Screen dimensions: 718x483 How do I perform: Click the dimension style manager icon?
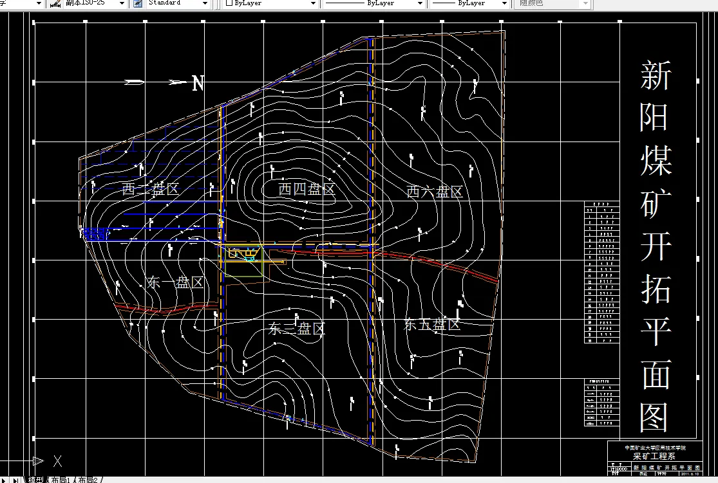[56, 4]
